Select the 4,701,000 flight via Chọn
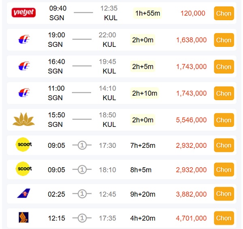 [224, 218]
